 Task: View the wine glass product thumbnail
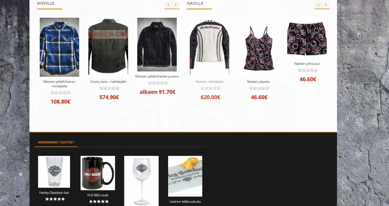tap(141, 181)
